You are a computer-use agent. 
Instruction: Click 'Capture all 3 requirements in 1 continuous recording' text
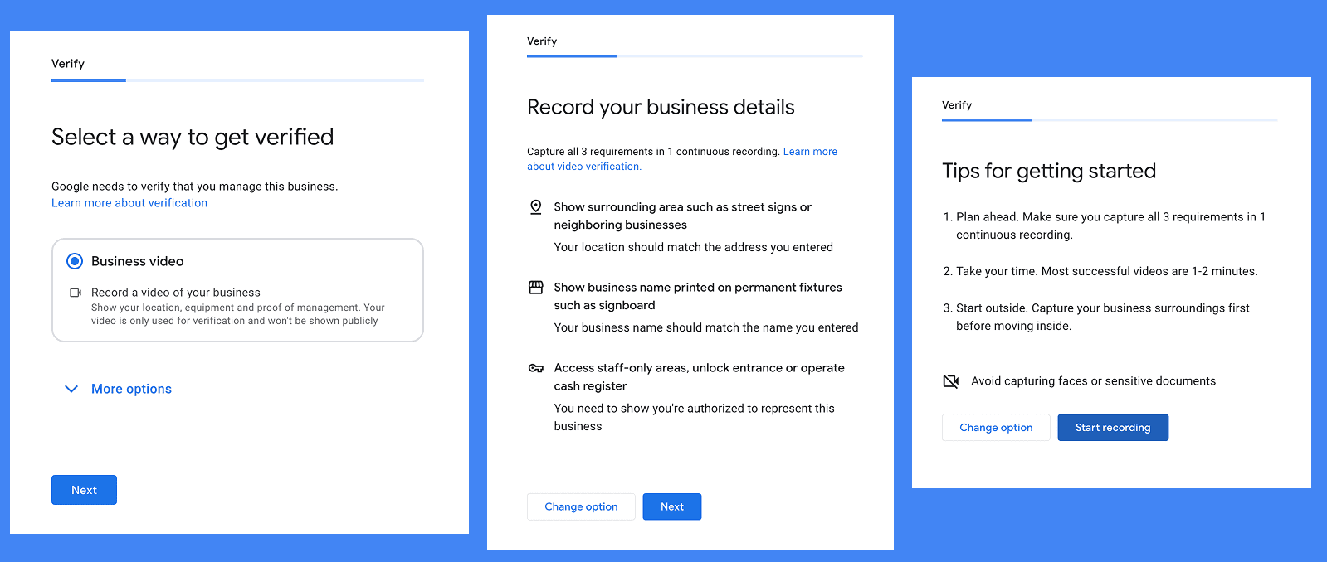[x=653, y=152]
